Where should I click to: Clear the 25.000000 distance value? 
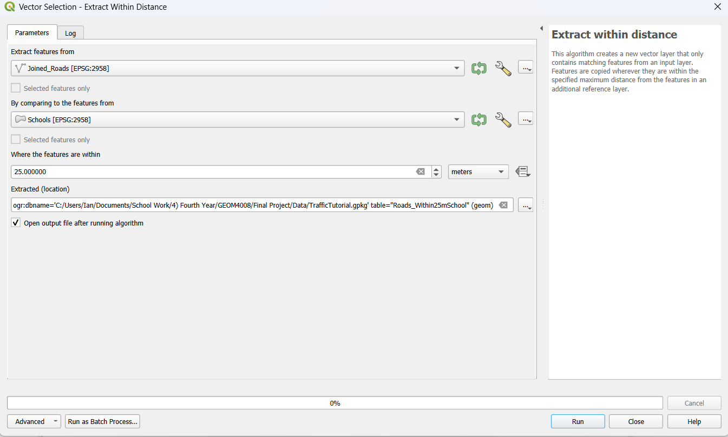pos(421,172)
